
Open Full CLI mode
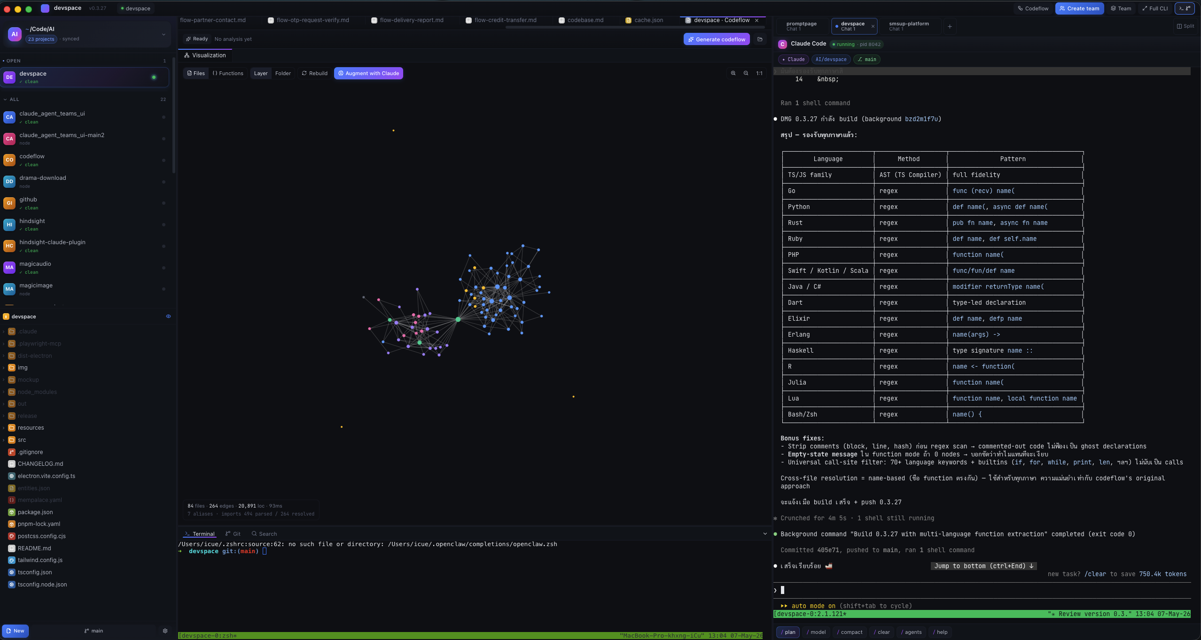(1155, 8)
